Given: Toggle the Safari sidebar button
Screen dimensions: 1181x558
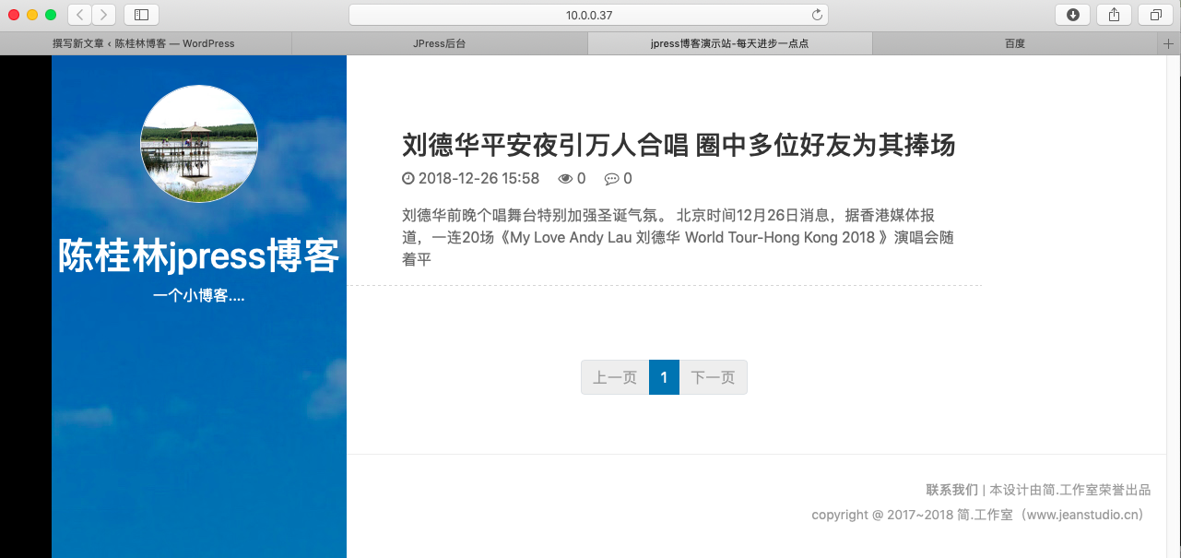Looking at the screenshot, I should (141, 15).
